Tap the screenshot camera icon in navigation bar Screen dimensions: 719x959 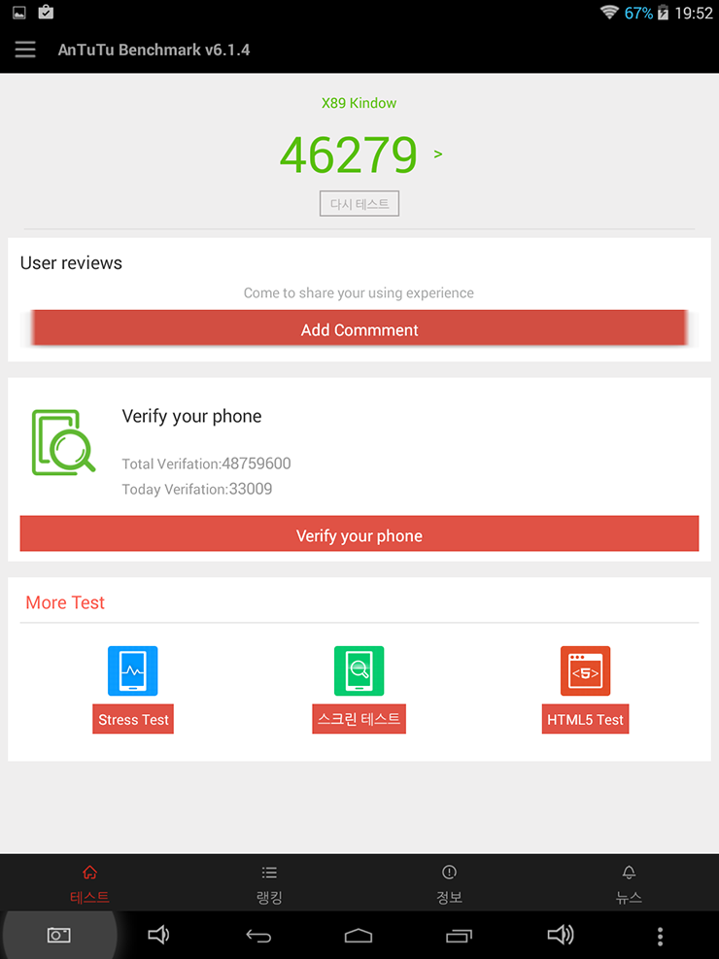click(x=58, y=935)
